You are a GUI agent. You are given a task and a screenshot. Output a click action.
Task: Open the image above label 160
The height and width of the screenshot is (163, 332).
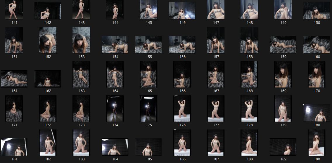click(x=317, y=45)
